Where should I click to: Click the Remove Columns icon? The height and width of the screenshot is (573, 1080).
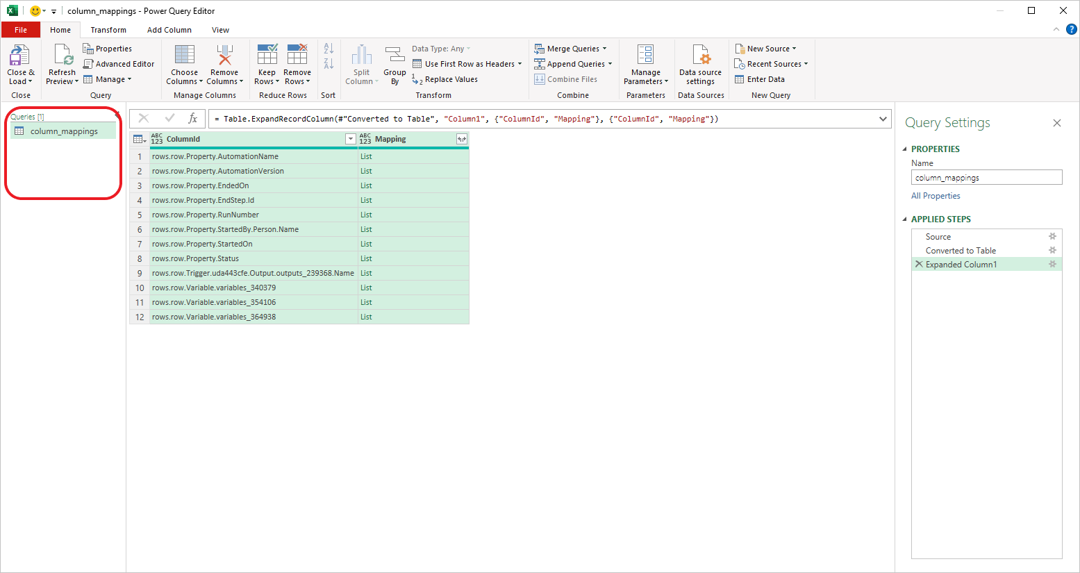224,56
